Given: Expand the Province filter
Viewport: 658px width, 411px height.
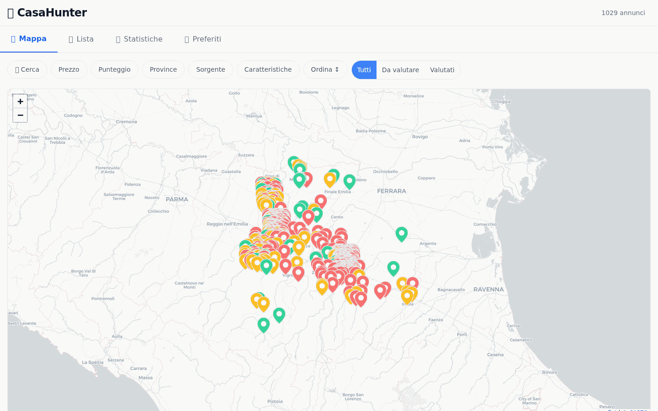Looking at the screenshot, I should (163, 69).
